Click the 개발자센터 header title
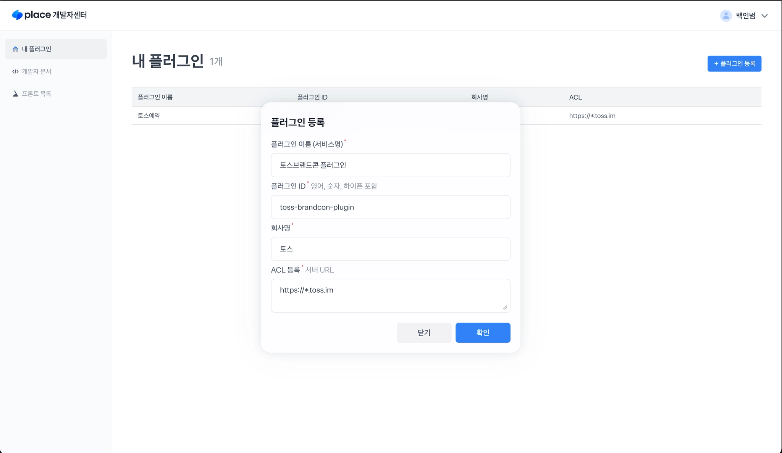 tap(70, 15)
